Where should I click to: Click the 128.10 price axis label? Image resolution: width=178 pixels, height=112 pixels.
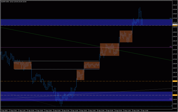click(175, 41)
